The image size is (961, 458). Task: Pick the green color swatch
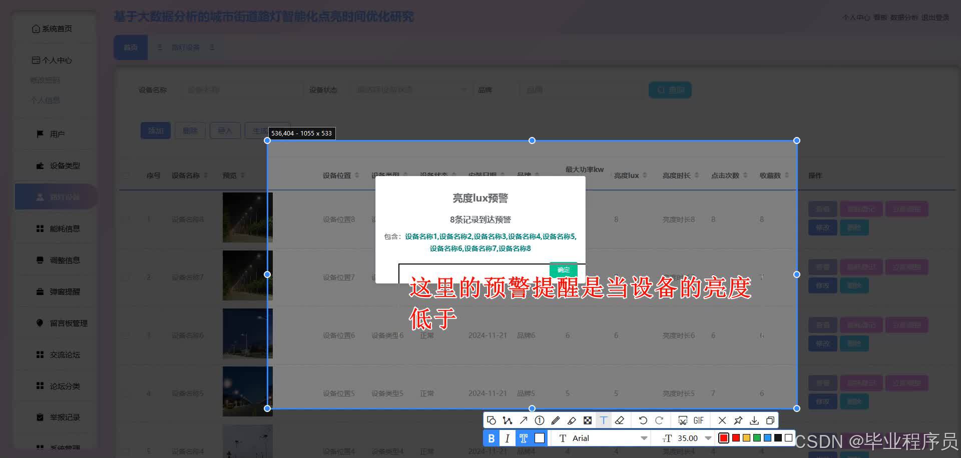[757, 438]
